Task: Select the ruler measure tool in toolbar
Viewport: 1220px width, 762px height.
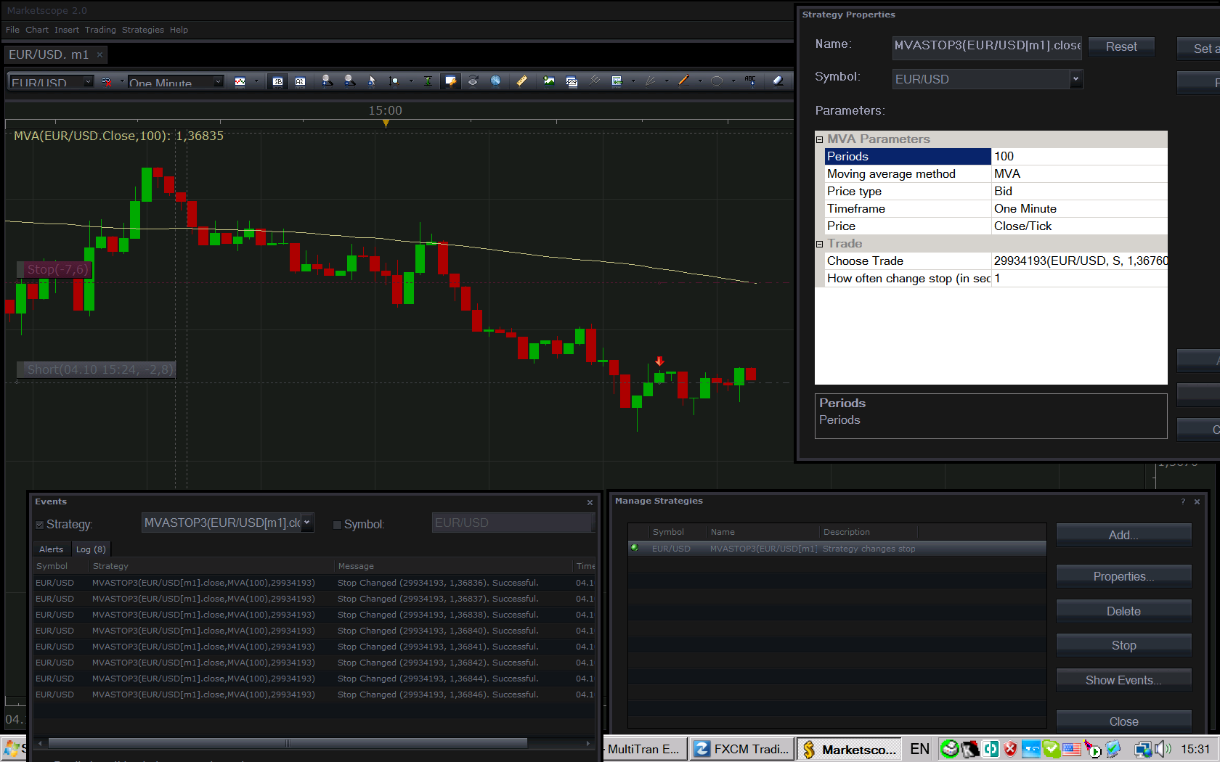Action: pyautogui.click(x=521, y=81)
